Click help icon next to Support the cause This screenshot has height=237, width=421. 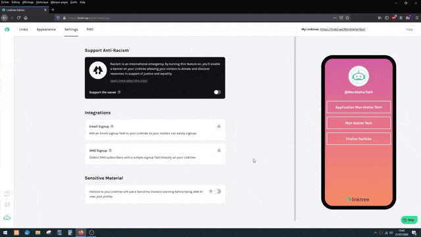tap(119, 92)
